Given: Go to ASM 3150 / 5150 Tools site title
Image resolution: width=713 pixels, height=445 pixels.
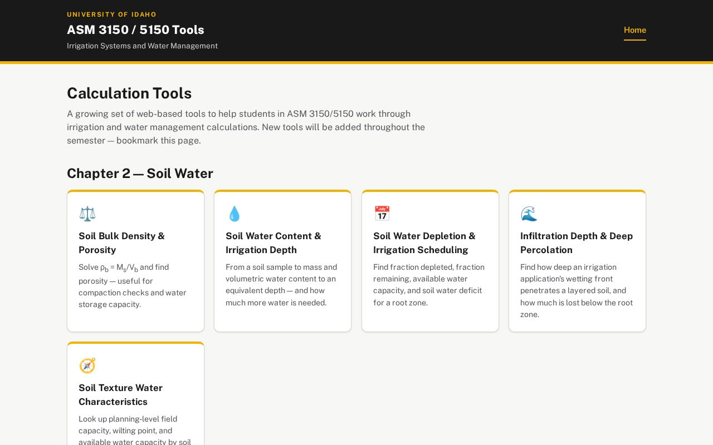Looking at the screenshot, I should point(135,30).
